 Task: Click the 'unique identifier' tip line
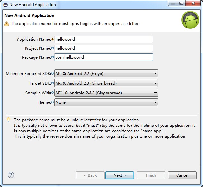coord(77,120)
